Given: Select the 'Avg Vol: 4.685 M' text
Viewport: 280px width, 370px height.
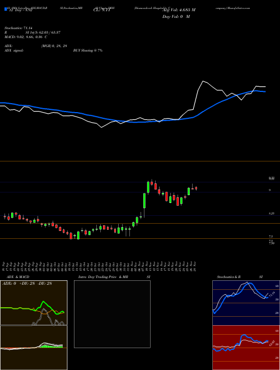Looking at the screenshot, I should (179, 10).
